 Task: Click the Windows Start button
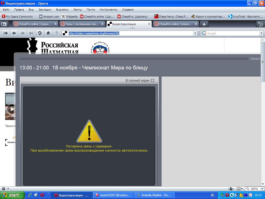12,195
